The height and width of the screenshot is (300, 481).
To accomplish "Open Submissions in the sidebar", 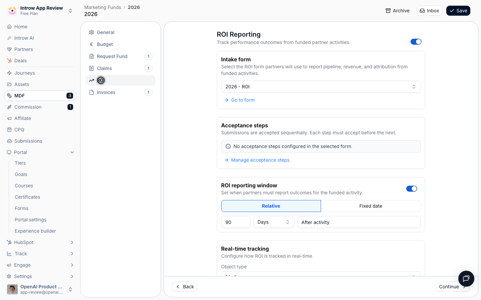I will (40, 141).
